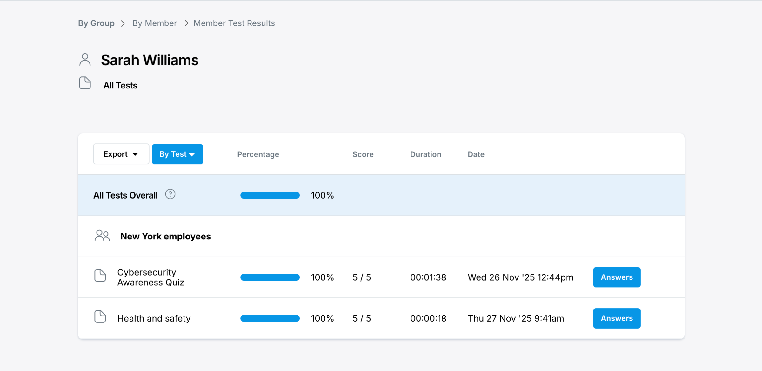Screen dimensions: 762x371
Task: Sort results by the Date column
Action: click(476, 154)
